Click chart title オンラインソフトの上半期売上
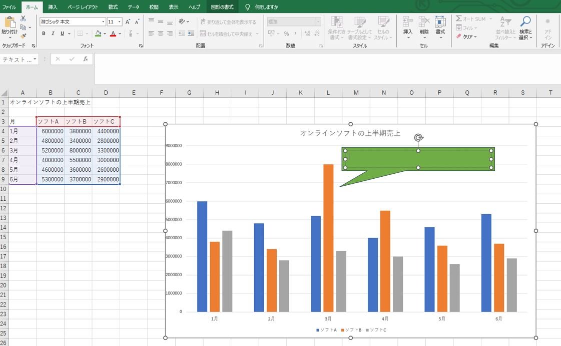The image size is (561, 346). tap(350, 133)
